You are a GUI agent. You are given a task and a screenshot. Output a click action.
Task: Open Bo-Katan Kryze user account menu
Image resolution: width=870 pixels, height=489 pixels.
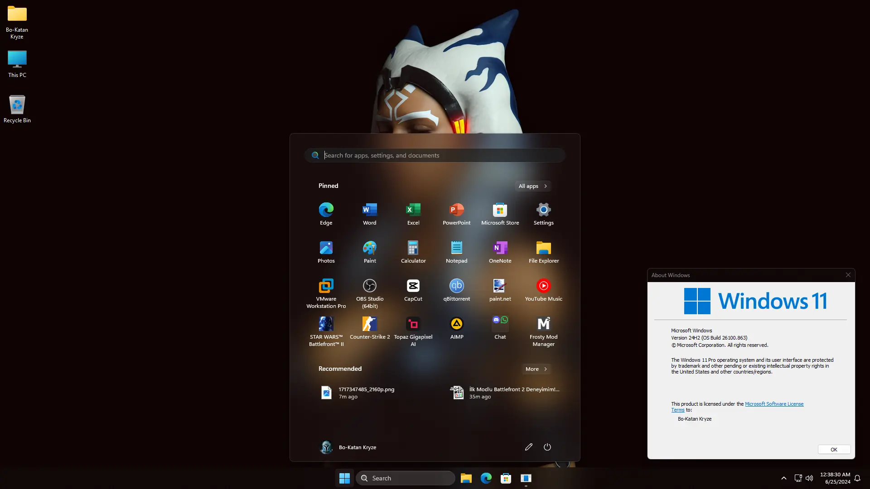(348, 447)
